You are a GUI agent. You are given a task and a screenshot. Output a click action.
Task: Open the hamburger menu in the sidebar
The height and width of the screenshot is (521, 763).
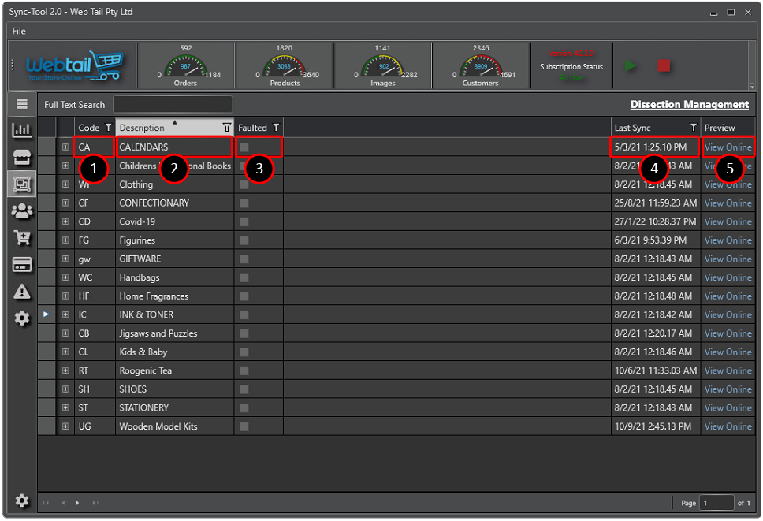coord(22,104)
